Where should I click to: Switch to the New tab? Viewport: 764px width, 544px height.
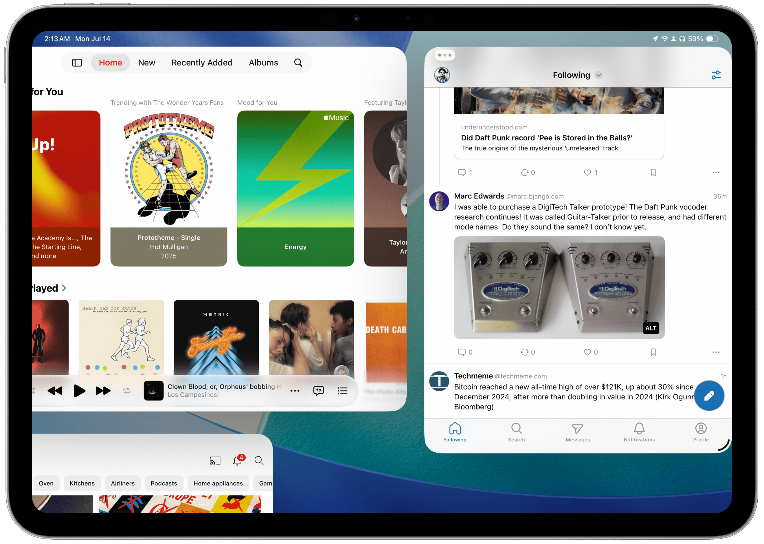click(147, 63)
